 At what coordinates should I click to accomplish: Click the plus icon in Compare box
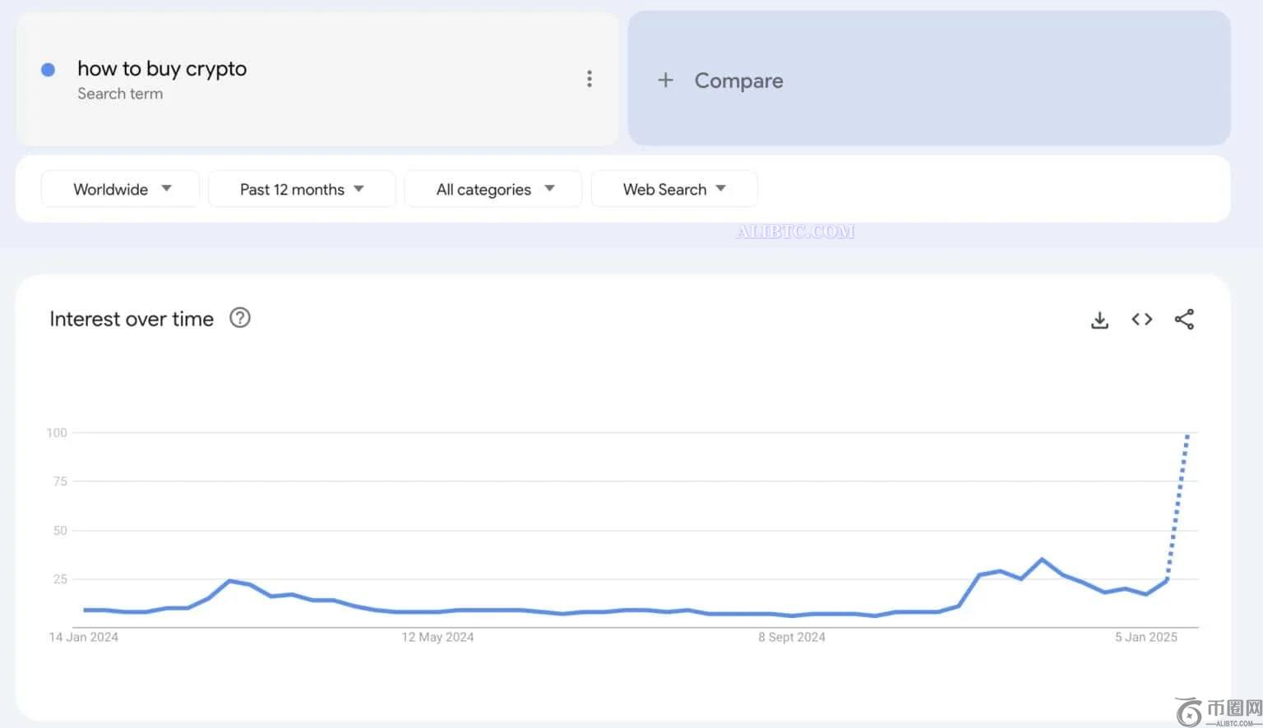[665, 80]
